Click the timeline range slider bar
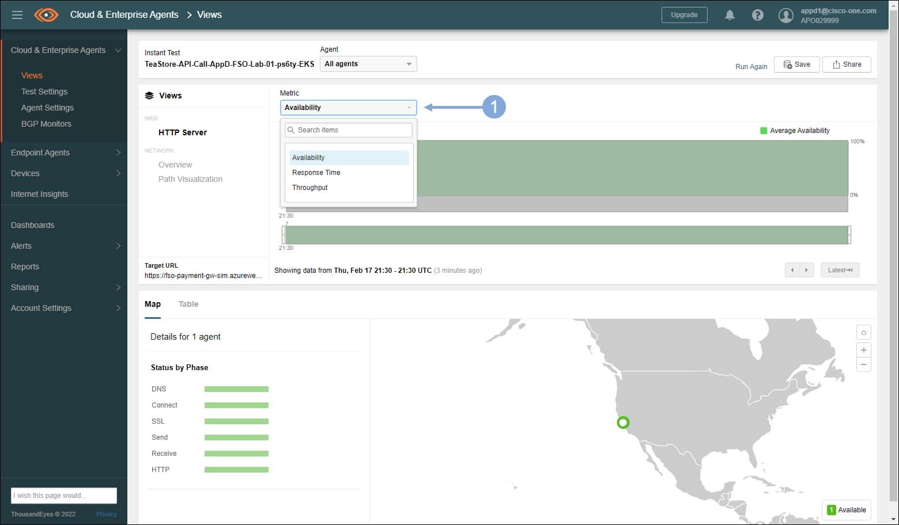The height and width of the screenshot is (525, 899). coord(566,235)
